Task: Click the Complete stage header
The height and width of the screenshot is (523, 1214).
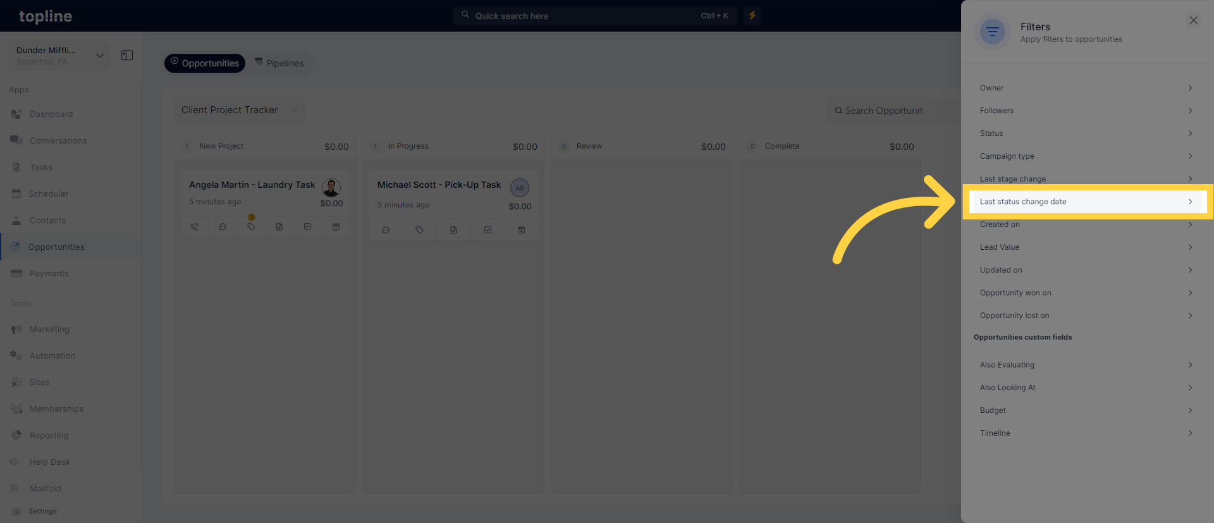Action: (830, 146)
